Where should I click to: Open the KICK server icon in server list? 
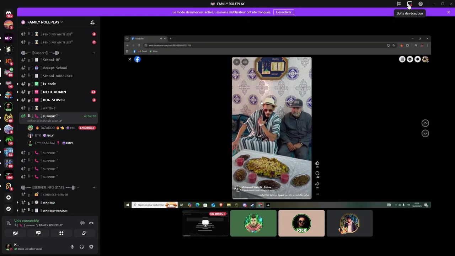pos(9,106)
